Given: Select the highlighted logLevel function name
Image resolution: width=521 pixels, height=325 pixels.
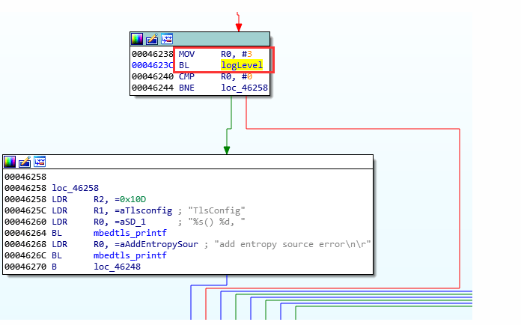Looking at the screenshot, I should 241,65.
